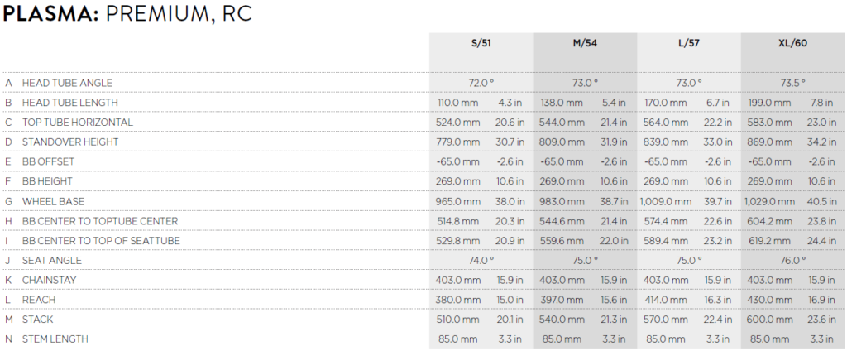The height and width of the screenshot is (351, 847).
Task: Click the SEAT ANGLE row label
Action: (x=52, y=260)
